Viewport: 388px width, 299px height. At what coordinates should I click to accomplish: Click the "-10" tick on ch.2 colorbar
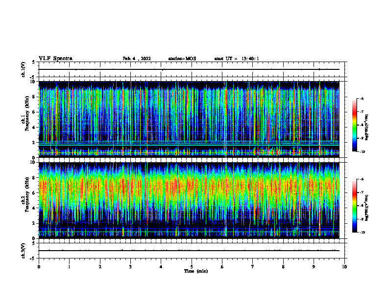tap(362, 233)
